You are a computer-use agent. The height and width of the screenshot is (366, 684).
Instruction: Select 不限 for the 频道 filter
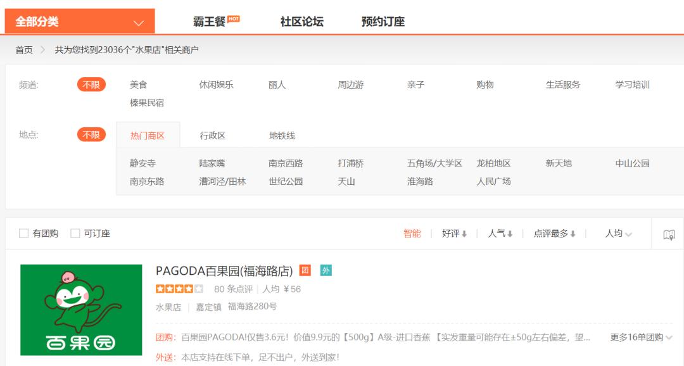click(91, 84)
